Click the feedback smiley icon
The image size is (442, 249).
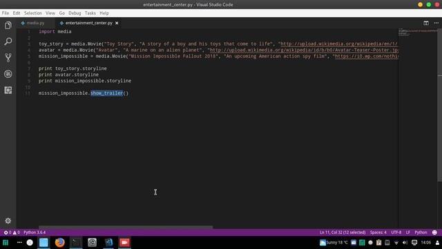click(x=434, y=232)
